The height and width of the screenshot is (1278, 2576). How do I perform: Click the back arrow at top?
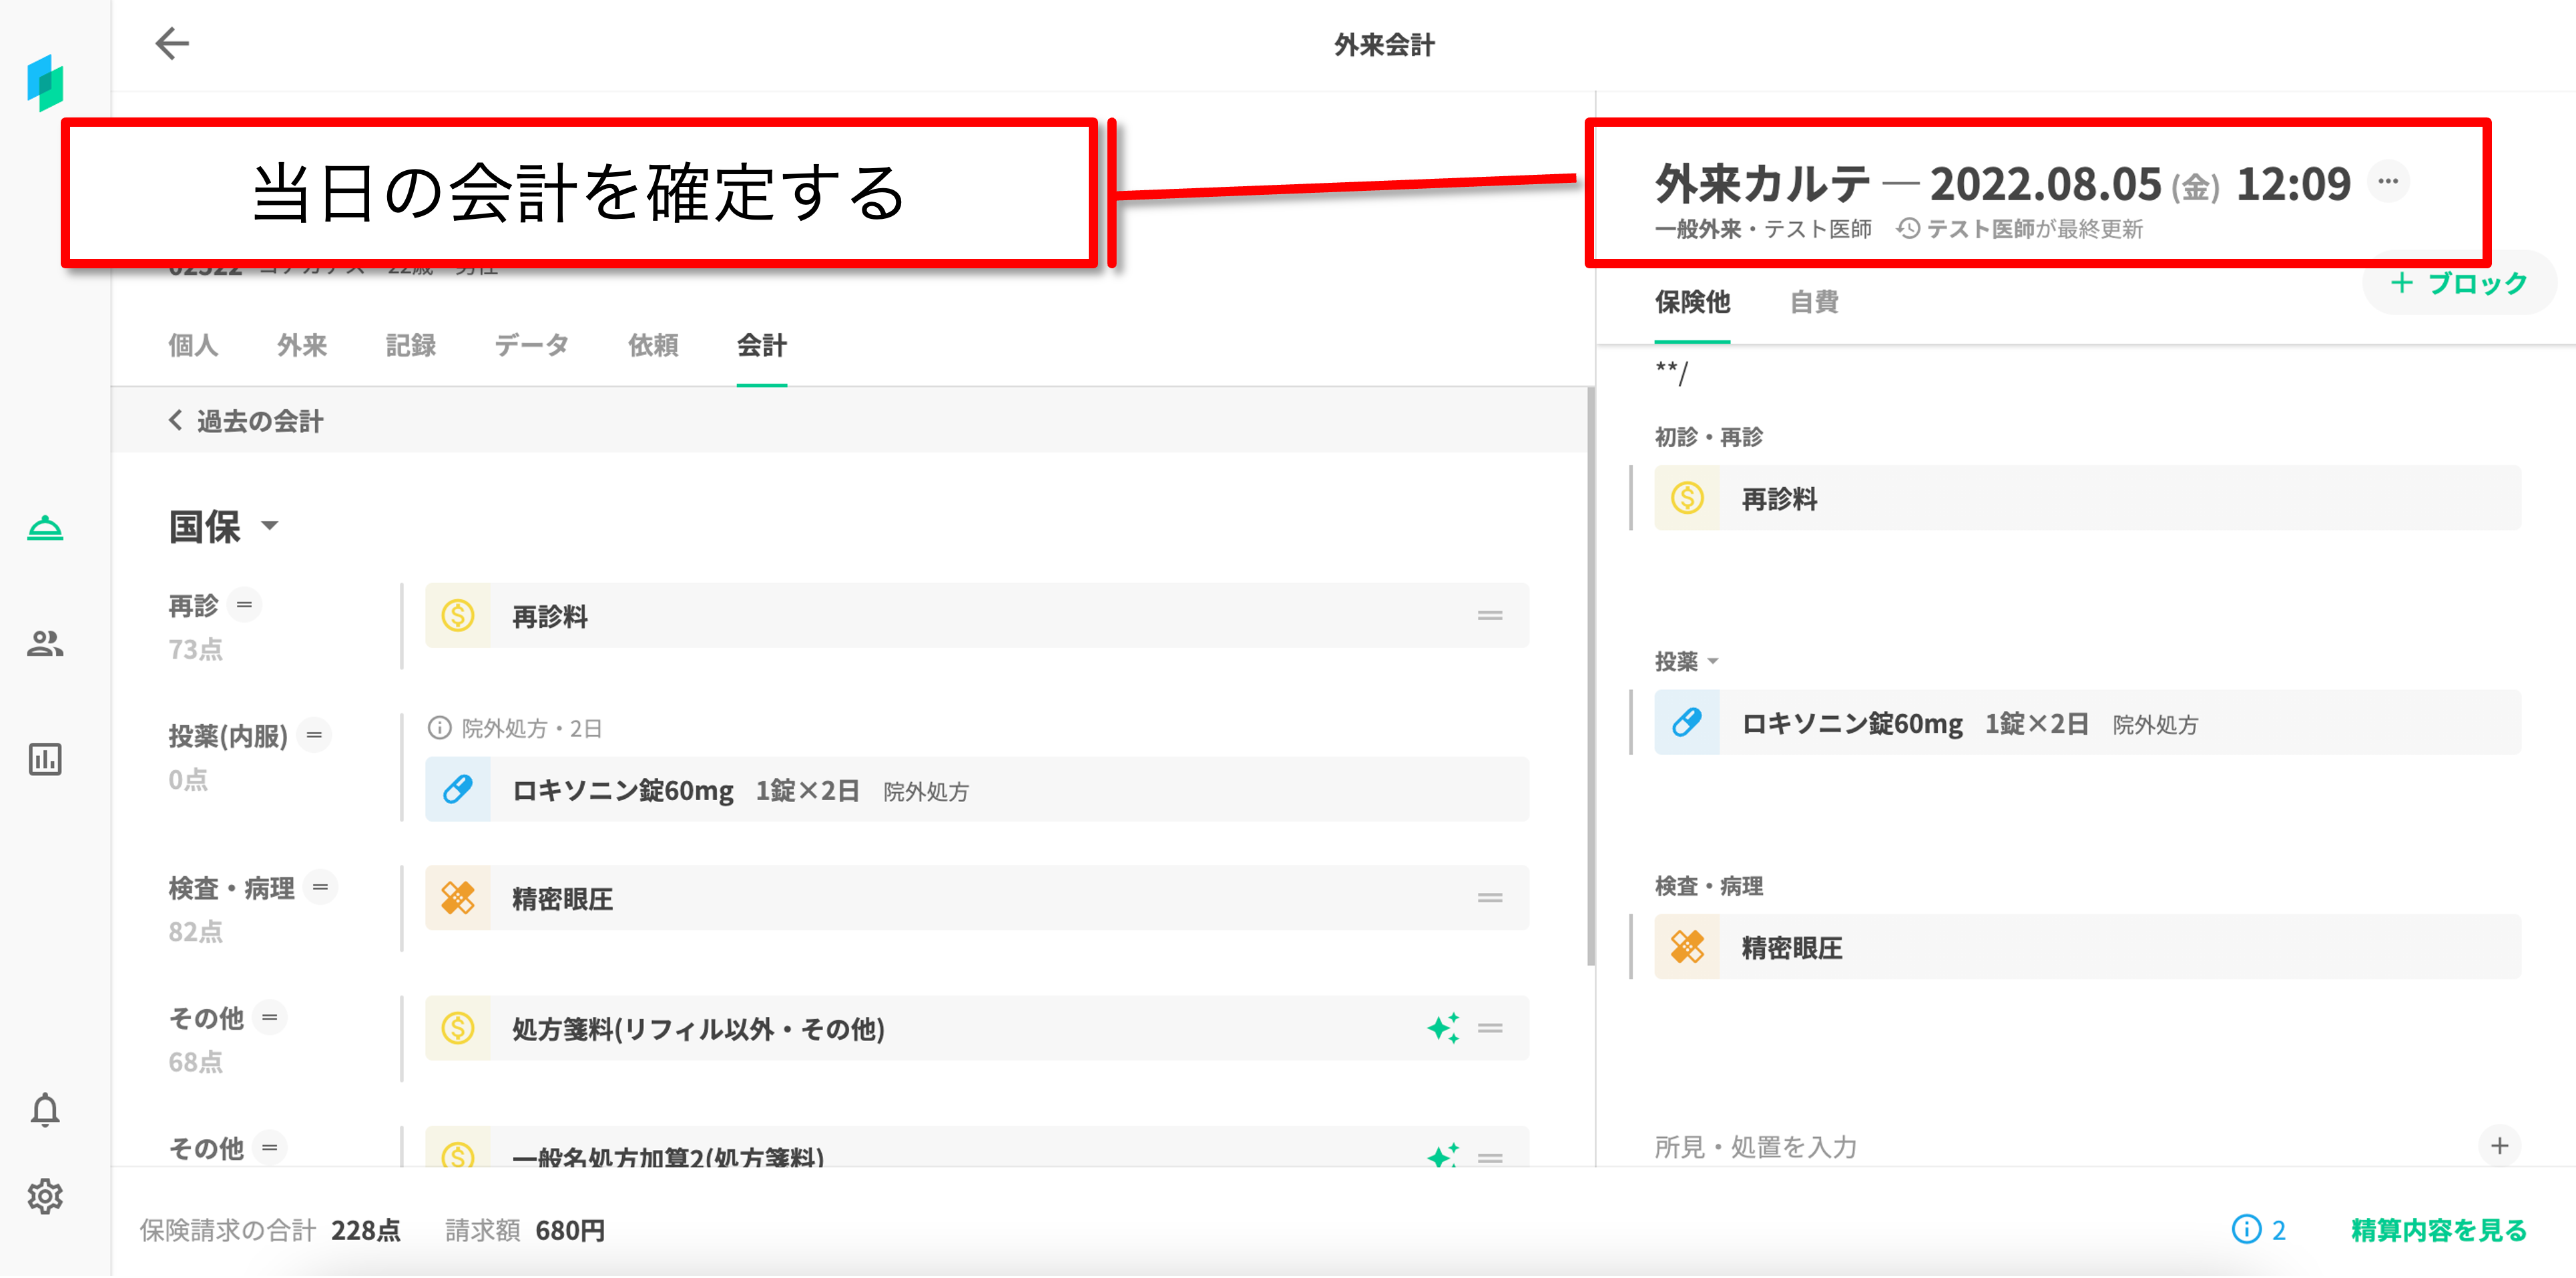(x=172, y=44)
